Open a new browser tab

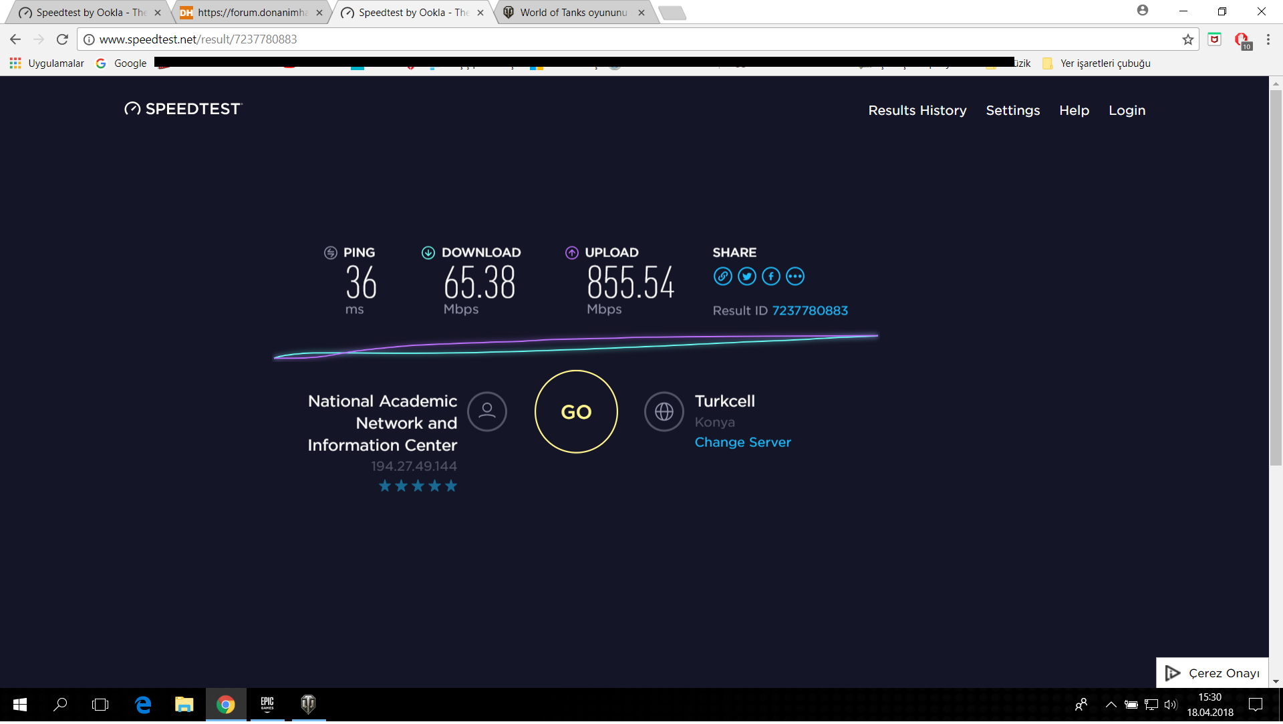tap(672, 13)
